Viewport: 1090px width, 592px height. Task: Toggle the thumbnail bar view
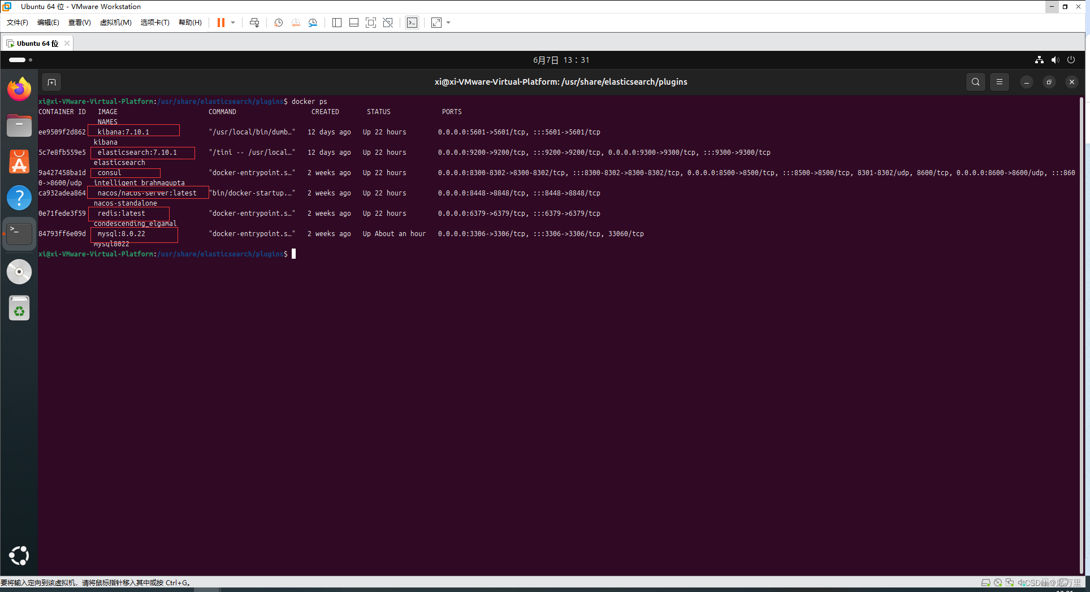(x=354, y=23)
